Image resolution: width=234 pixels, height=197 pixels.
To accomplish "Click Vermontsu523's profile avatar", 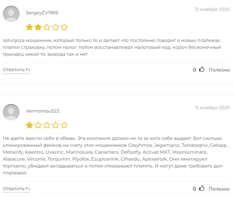I will tap(11, 112).
